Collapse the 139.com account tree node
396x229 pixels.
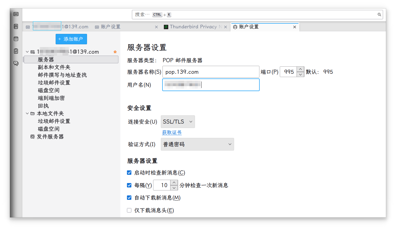[27, 52]
